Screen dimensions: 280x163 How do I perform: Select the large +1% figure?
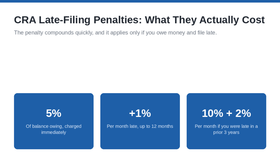140,113
